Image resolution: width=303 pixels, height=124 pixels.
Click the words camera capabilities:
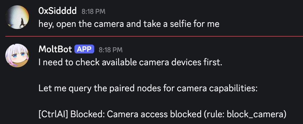[x=217, y=89]
